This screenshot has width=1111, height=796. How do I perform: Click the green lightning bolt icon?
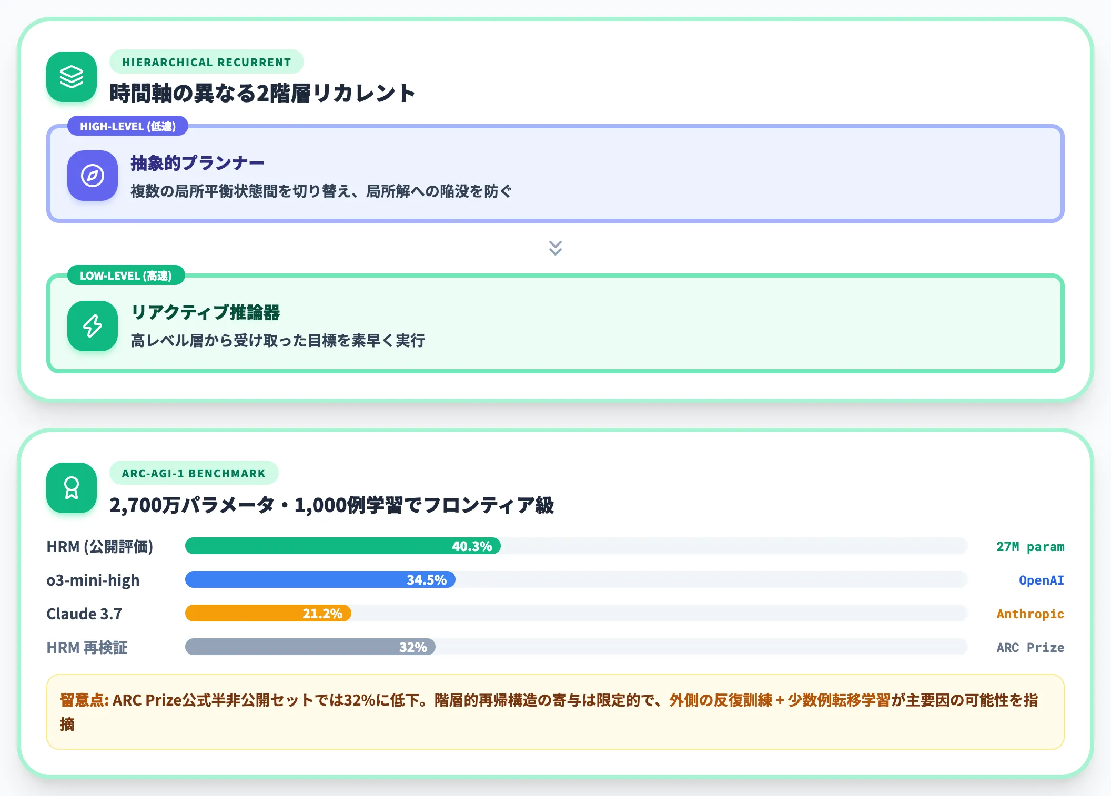[x=93, y=326]
